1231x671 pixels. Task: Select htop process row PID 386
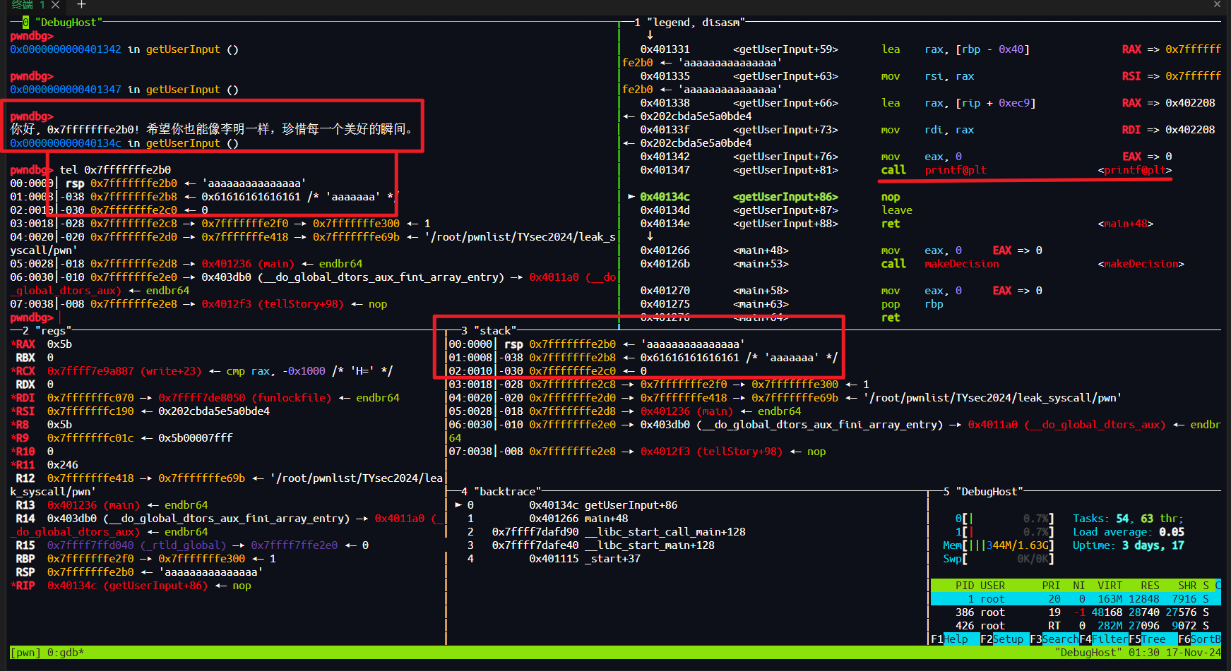tap(1076, 612)
